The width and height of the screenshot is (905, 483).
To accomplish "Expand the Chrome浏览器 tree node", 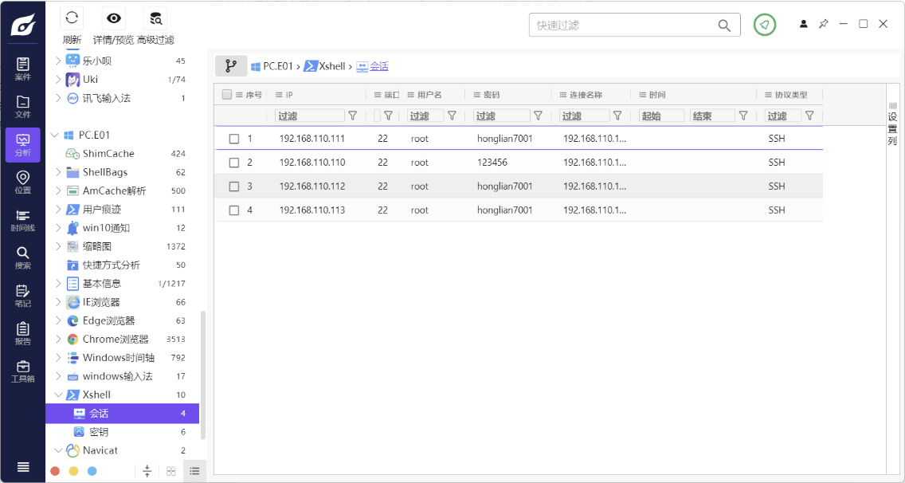I will (x=58, y=340).
